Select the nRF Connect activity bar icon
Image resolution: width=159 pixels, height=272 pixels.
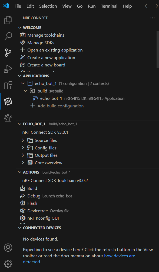pos(8,101)
